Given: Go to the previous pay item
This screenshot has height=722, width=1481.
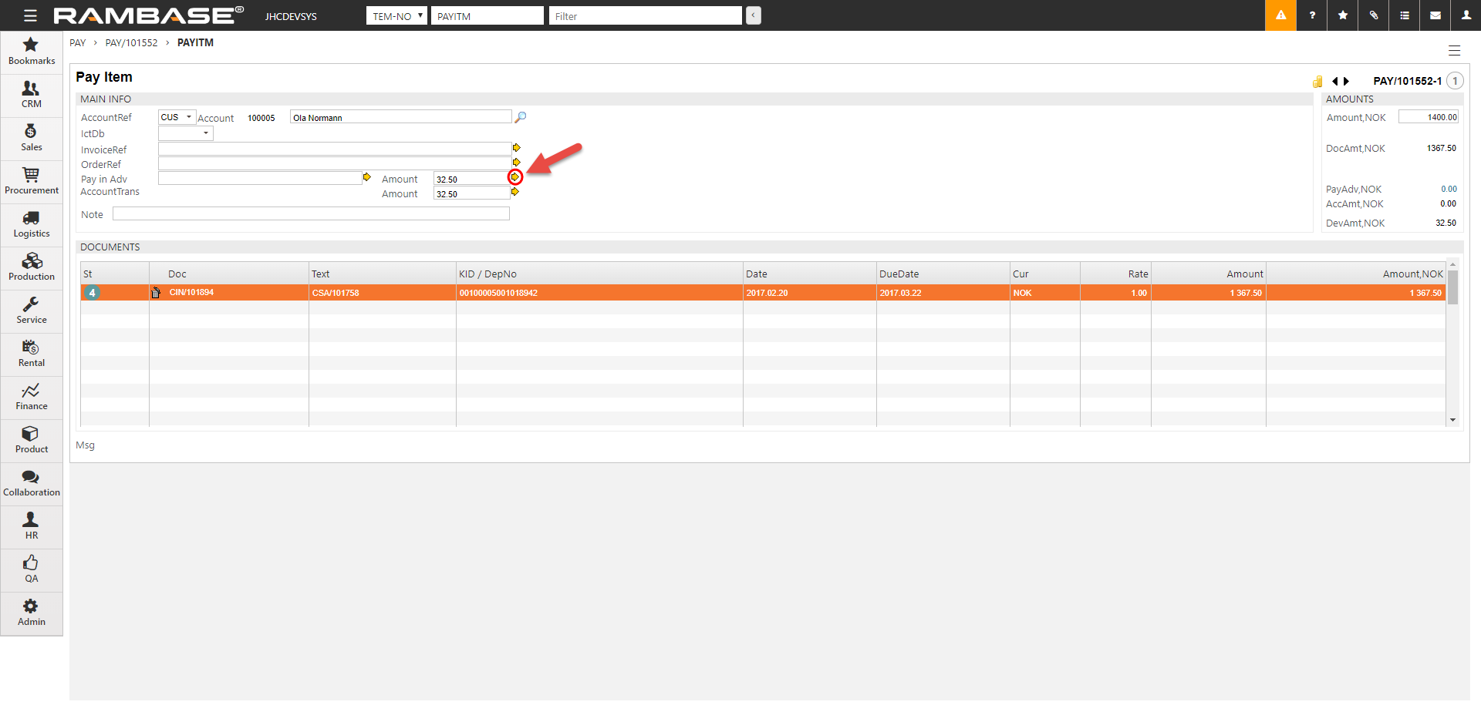Looking at the screenshot, I should 1334,81.
